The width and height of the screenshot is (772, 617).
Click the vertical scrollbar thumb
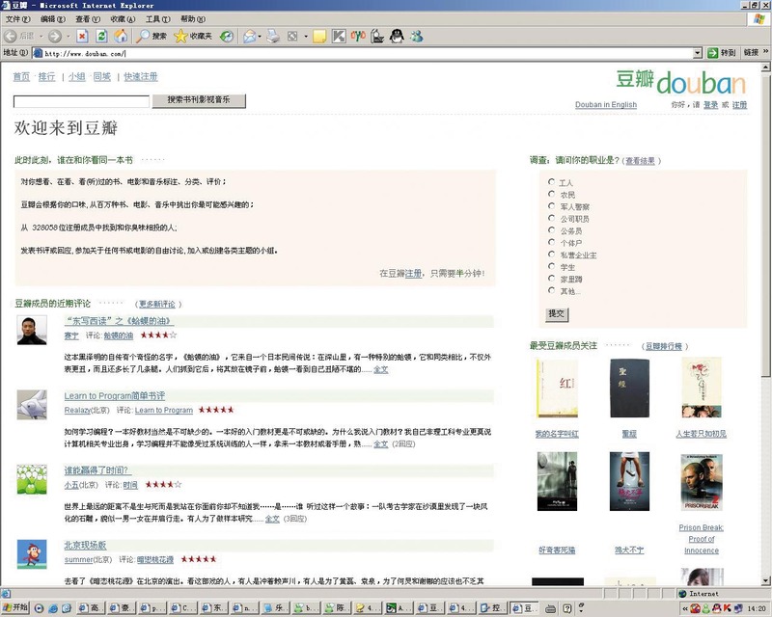click(766, 224)
